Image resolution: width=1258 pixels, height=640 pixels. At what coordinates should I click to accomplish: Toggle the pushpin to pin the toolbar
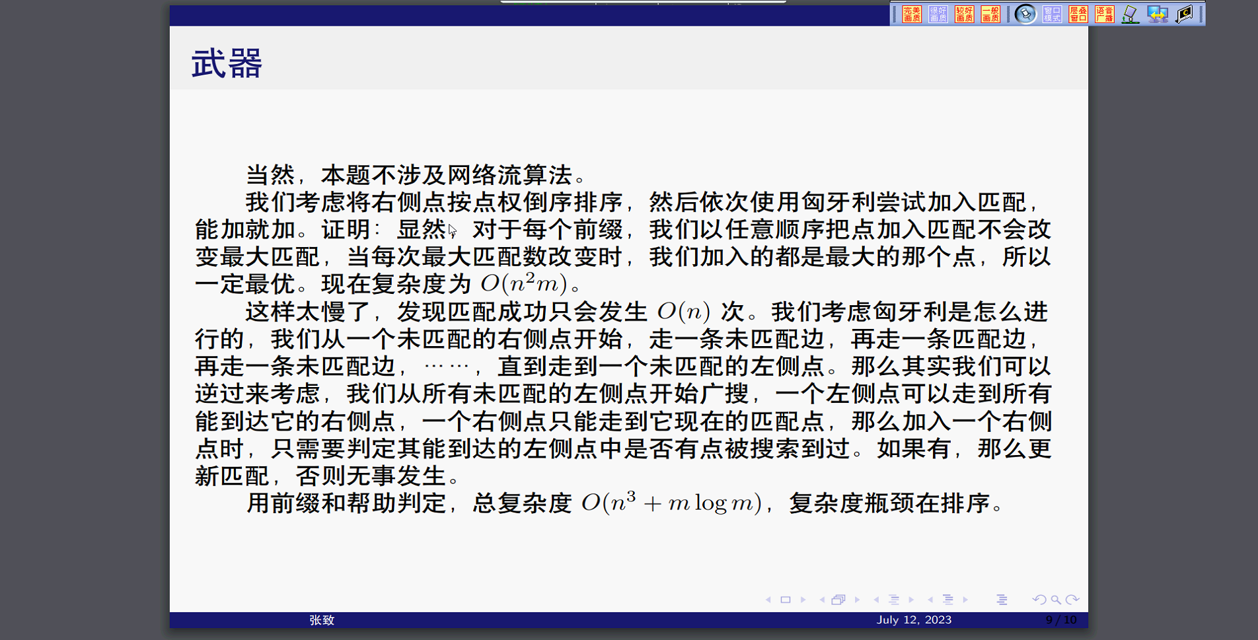(1025, 14)
